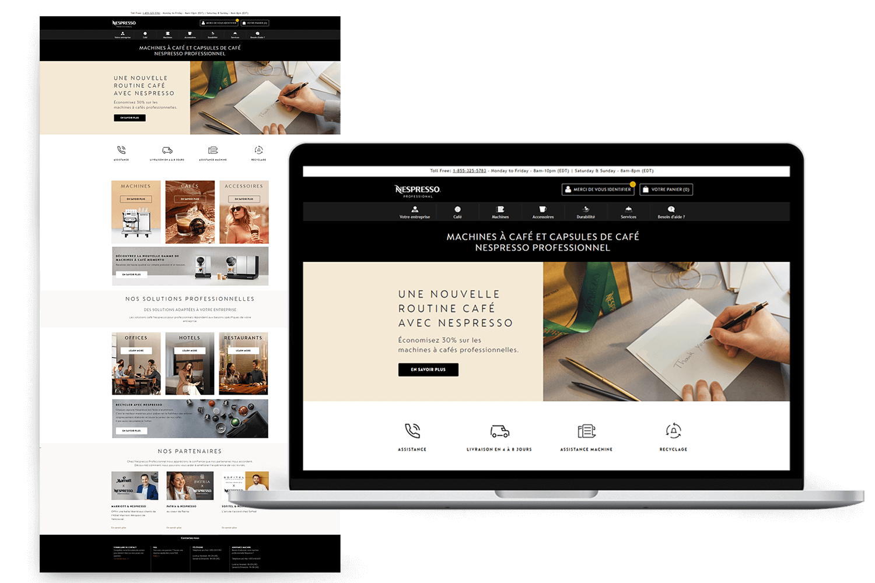Open Votre panier (0) in full-page view
Image resolution: width=875 pixels, height=583 pixels.
coord(256,23)
